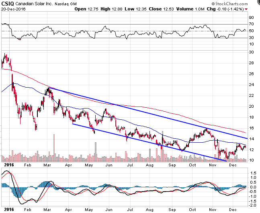Click the CSIQ ticker symbol
The width and height of the screenshot is (260, 213).
tap(8, 4)
